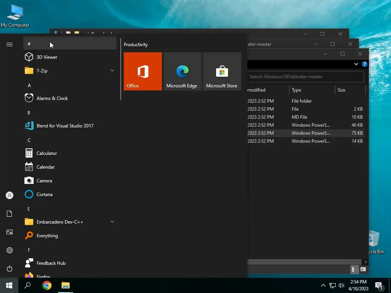Expand the Start menu hamburger
391x293 pixels.
point(10,44)
